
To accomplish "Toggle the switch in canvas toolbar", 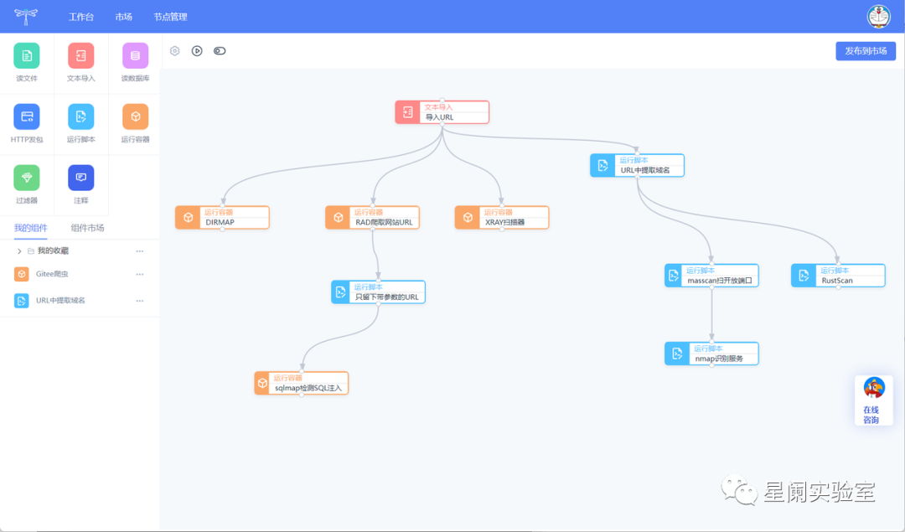I will point(220,51).
